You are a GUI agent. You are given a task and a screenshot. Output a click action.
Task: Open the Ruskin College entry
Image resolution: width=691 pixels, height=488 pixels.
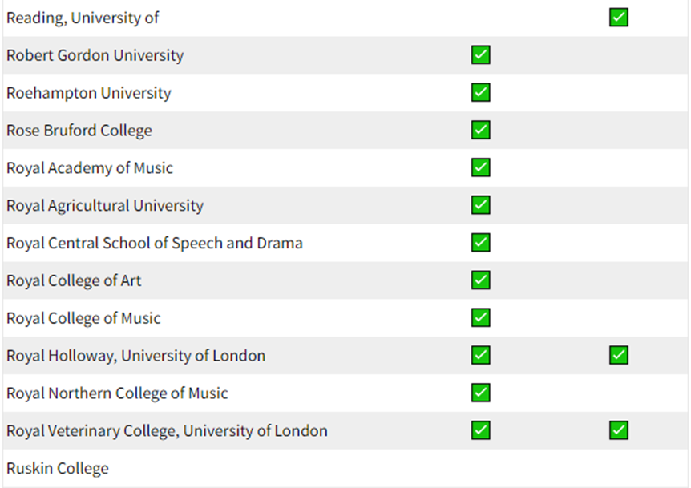tap(58, 468)
